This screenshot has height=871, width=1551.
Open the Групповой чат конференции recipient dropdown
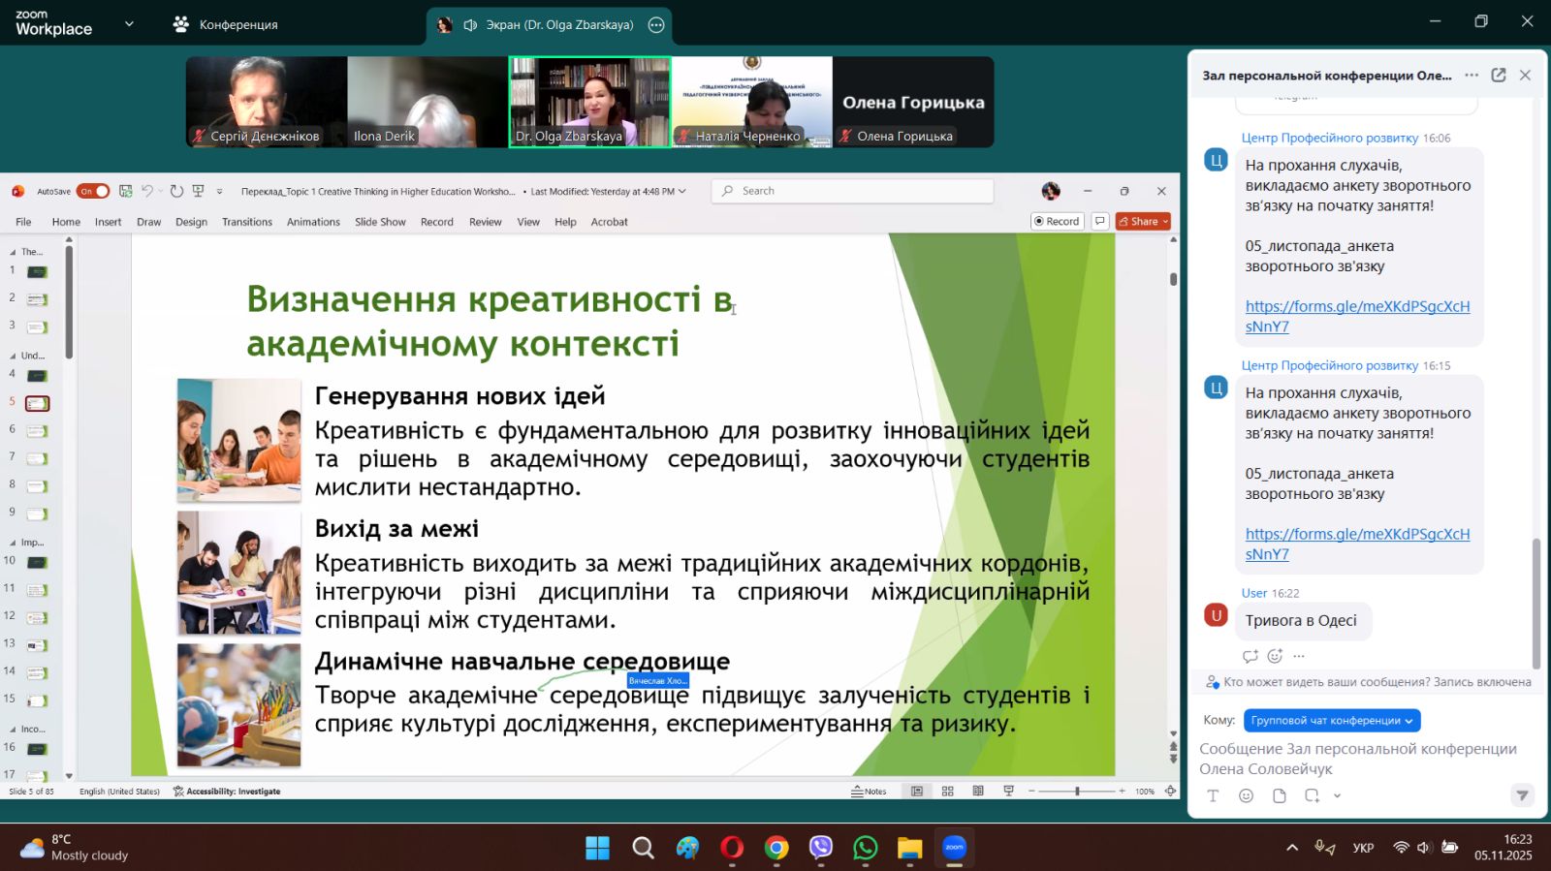click(1332, 721)
